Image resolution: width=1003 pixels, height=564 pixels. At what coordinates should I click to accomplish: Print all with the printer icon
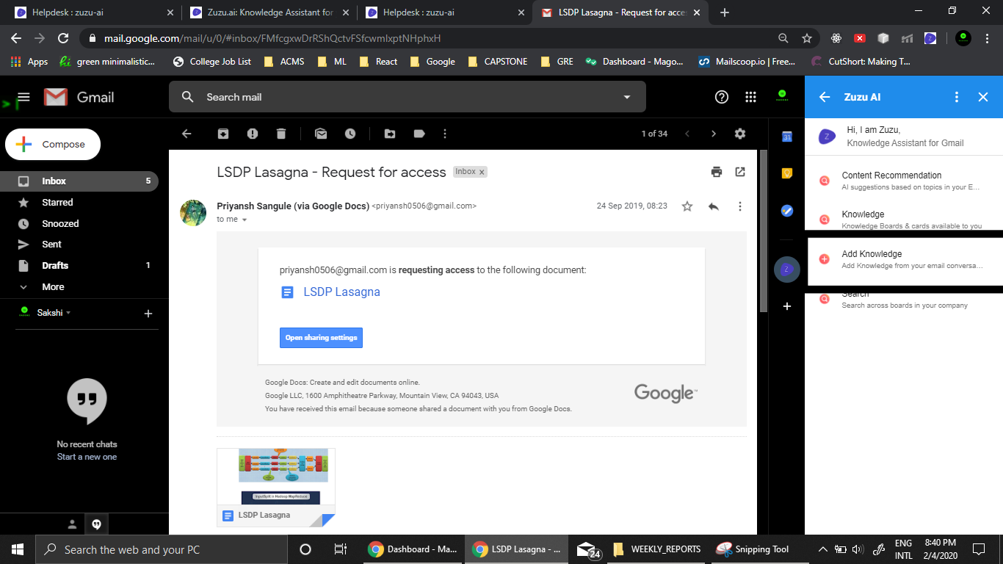717,172
